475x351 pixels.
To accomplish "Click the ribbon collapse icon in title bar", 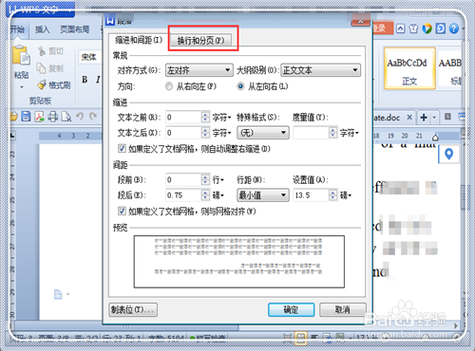I will [x=400, y=28].
